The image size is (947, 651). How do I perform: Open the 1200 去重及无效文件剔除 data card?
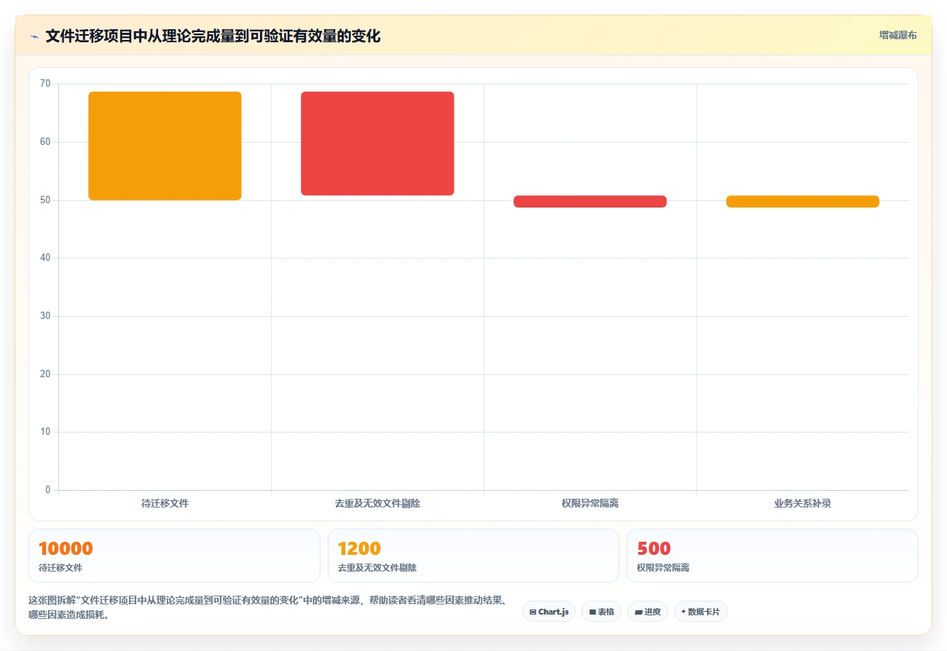point(473,556)
